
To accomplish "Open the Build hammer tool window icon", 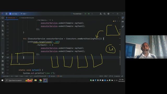I will pos(3,57).
